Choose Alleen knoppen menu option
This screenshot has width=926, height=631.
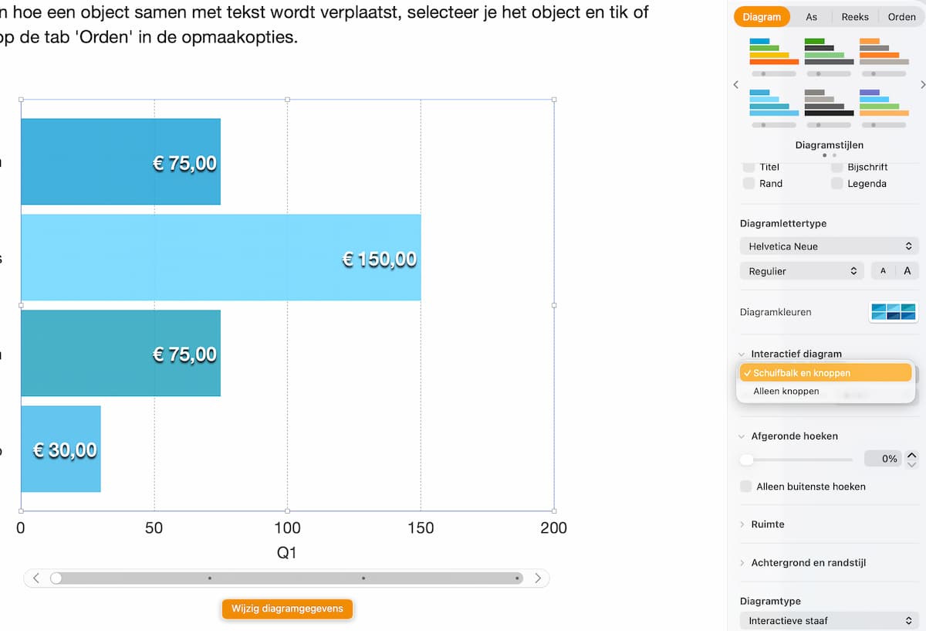pyautogui.click(x=786, y=392)
